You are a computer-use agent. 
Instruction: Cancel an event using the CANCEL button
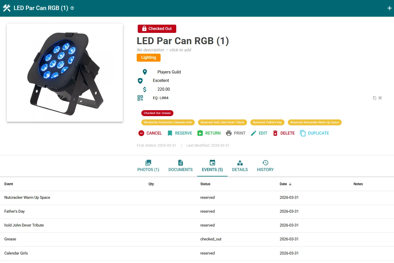(x=150, y=133)
